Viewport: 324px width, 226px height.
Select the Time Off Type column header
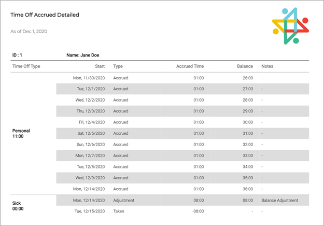[26, 66]
